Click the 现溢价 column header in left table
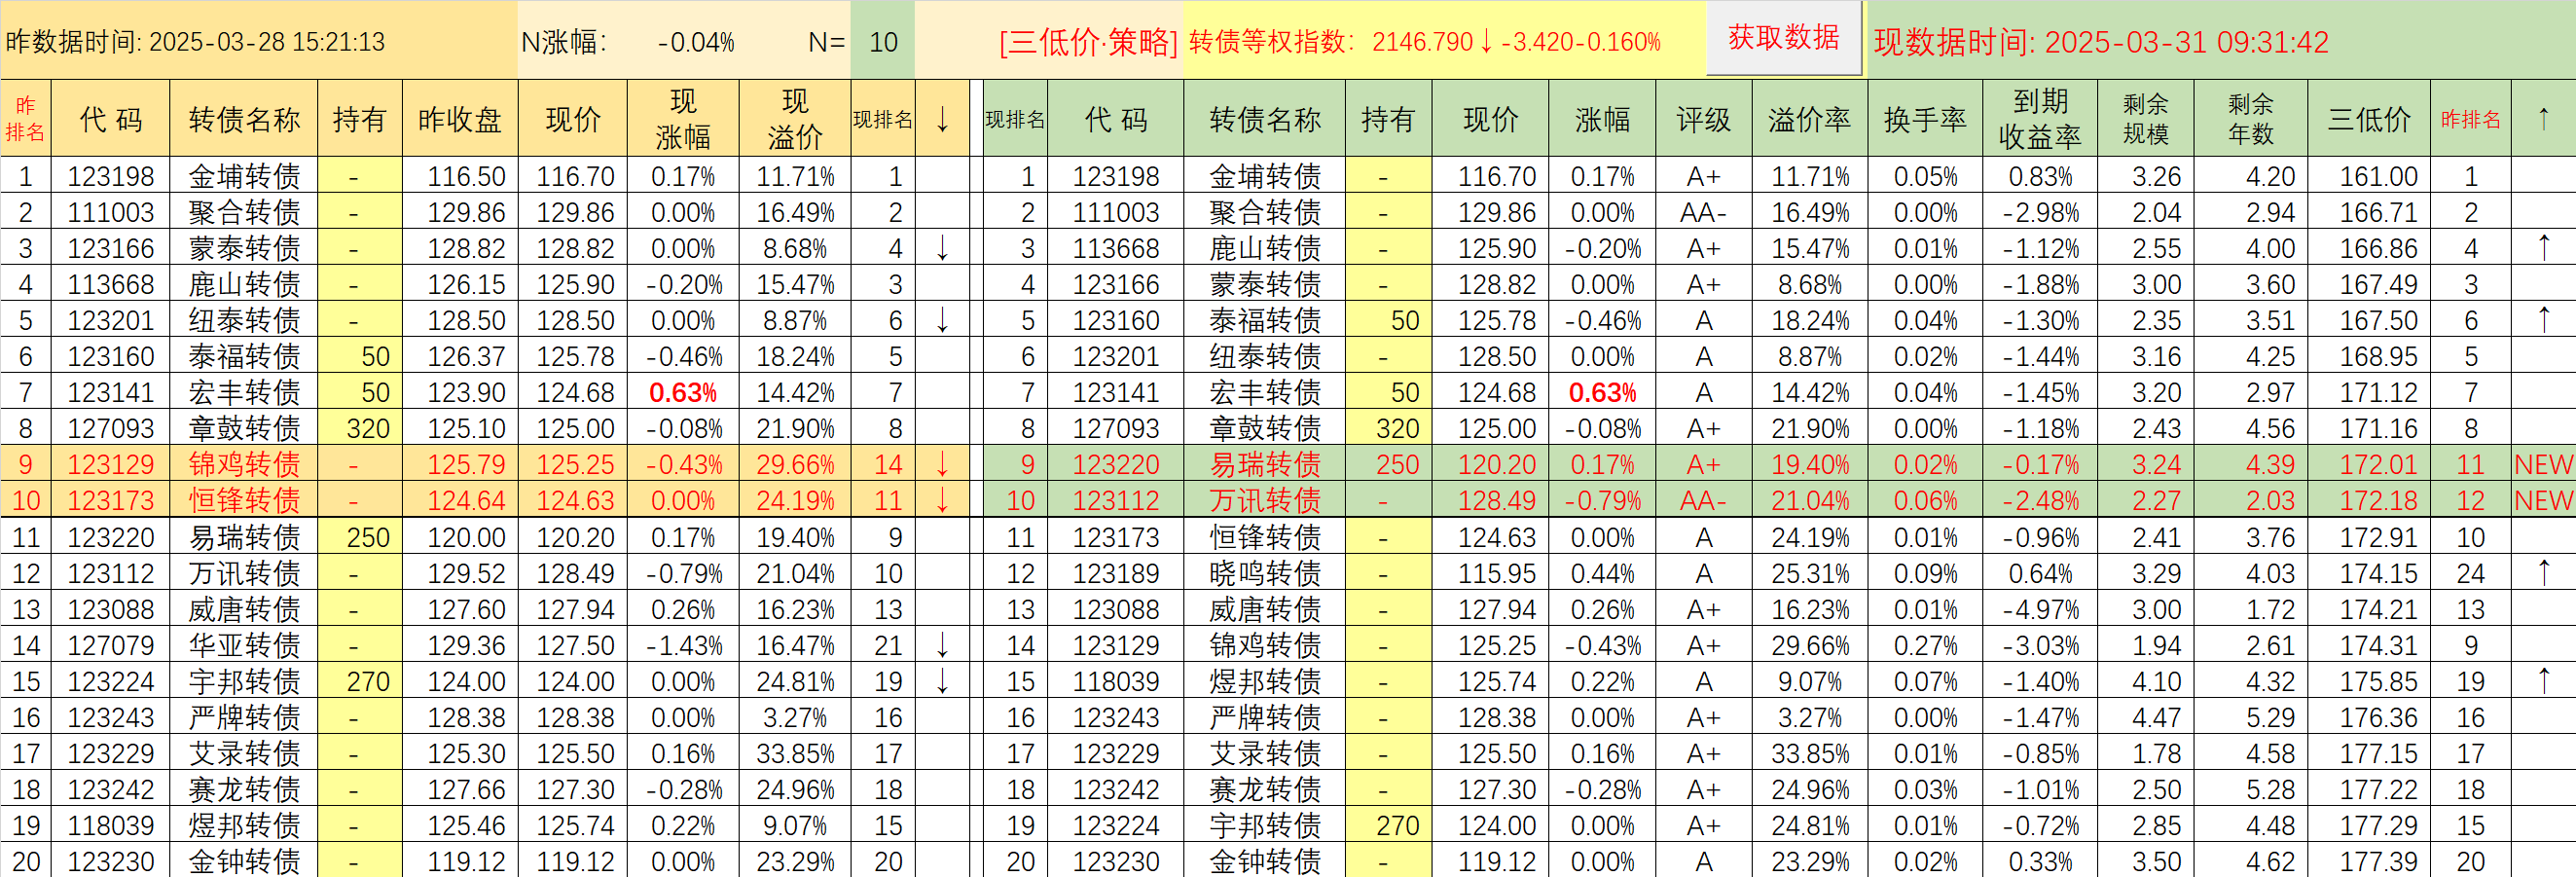Viewport: 2576px width, 877px height. tap(795, 118)
